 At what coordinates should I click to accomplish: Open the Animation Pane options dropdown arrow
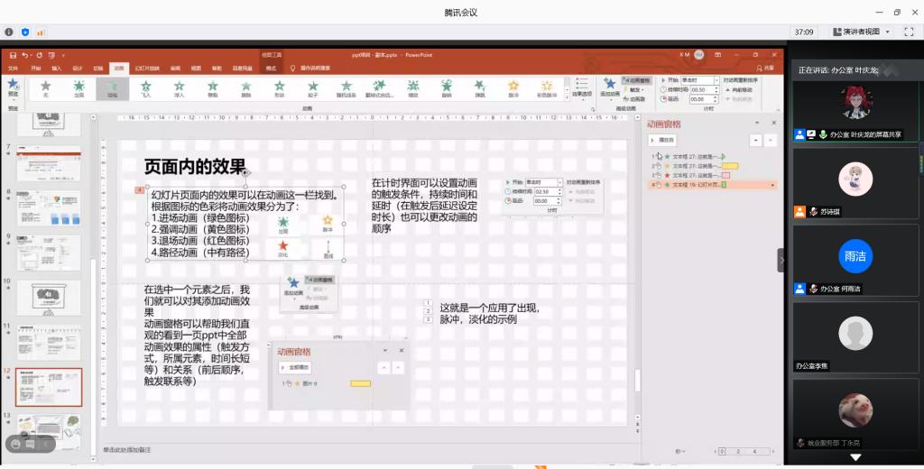[759, 122]
